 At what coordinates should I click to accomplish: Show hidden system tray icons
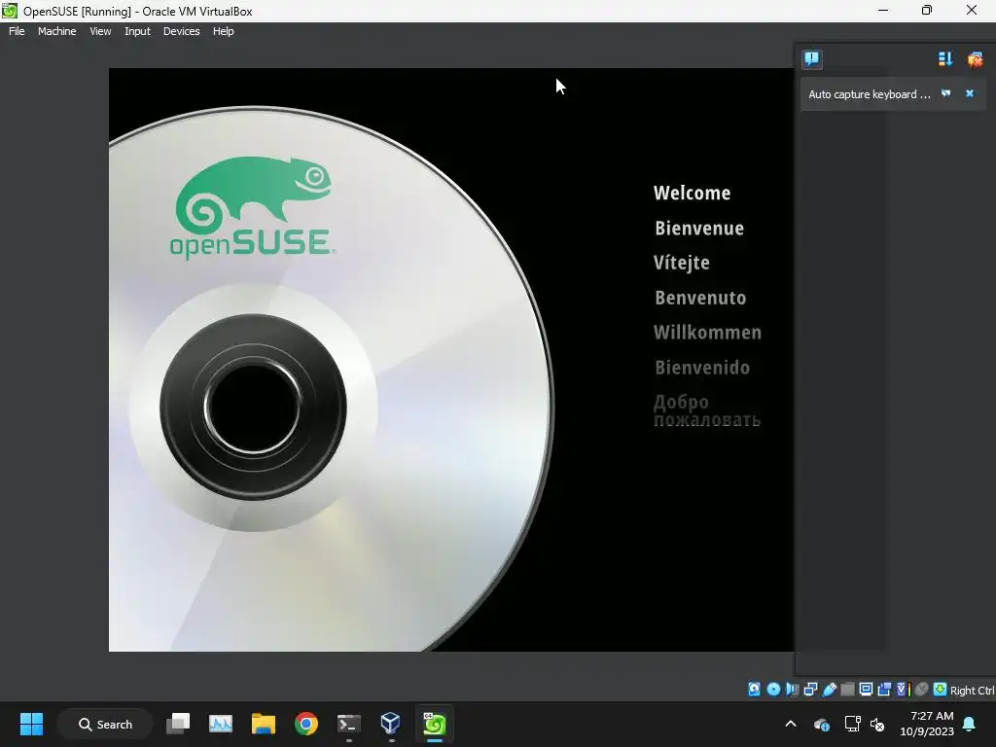point(791,724)
